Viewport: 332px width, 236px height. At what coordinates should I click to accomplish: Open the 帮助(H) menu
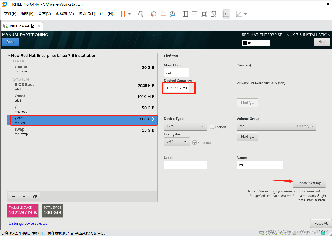(x=106, y=14)
